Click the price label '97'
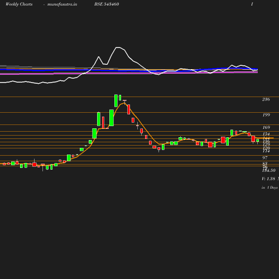The width and height of the screenshot is (279, 279). (265, 158)
